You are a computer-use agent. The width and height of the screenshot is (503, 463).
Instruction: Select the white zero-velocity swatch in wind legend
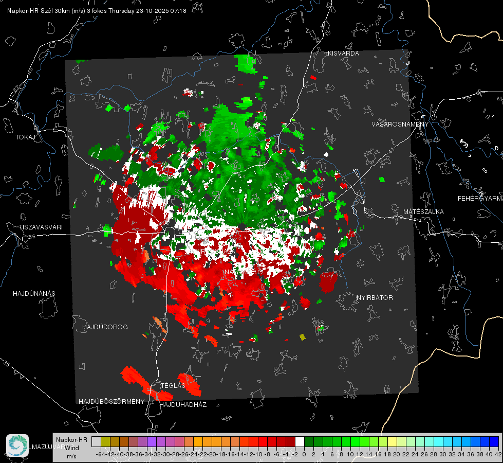pos(300,441)
